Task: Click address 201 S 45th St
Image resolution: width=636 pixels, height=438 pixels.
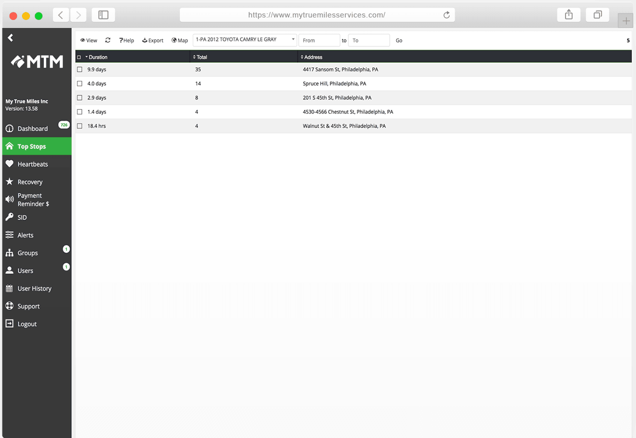Action: tap(337, 98)
